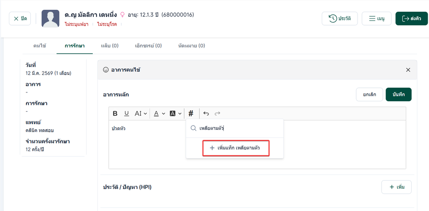Click the hashtag tag icon
The image size is (429, 211).
[x=191, y=113]
